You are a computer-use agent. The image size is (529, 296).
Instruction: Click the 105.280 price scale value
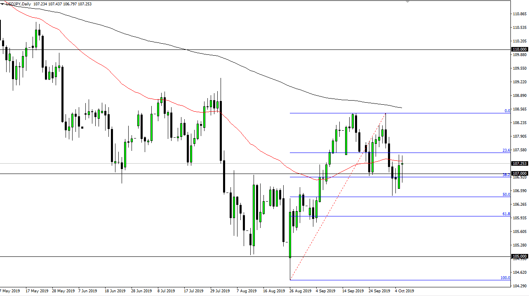[520, 245]
